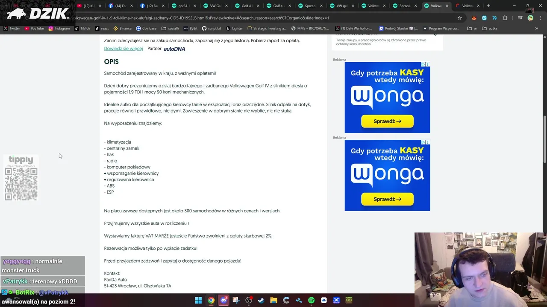The height and width of the screenshot is (307, 547).
Task: Click the '- klimatyzacja' list item
Action: (x=118, y=142)
